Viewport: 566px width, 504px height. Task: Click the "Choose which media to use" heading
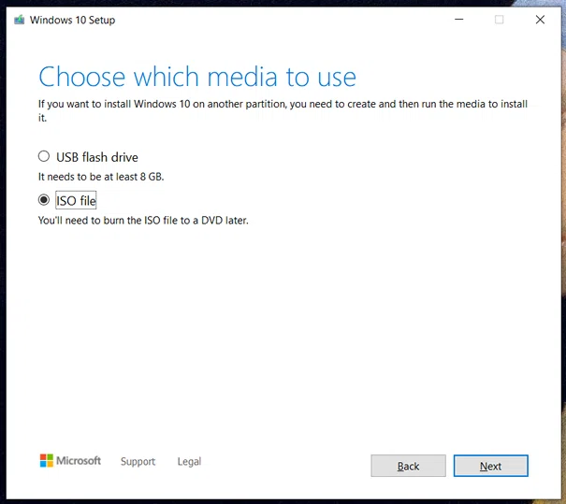pyautogui.click(x=197, y=77)
